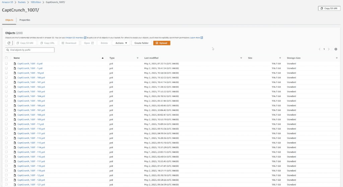Open CaptCrunch_100T - 121.ycd file link
The height and width of the screenshot is (187, 343).
coord(31,185)
